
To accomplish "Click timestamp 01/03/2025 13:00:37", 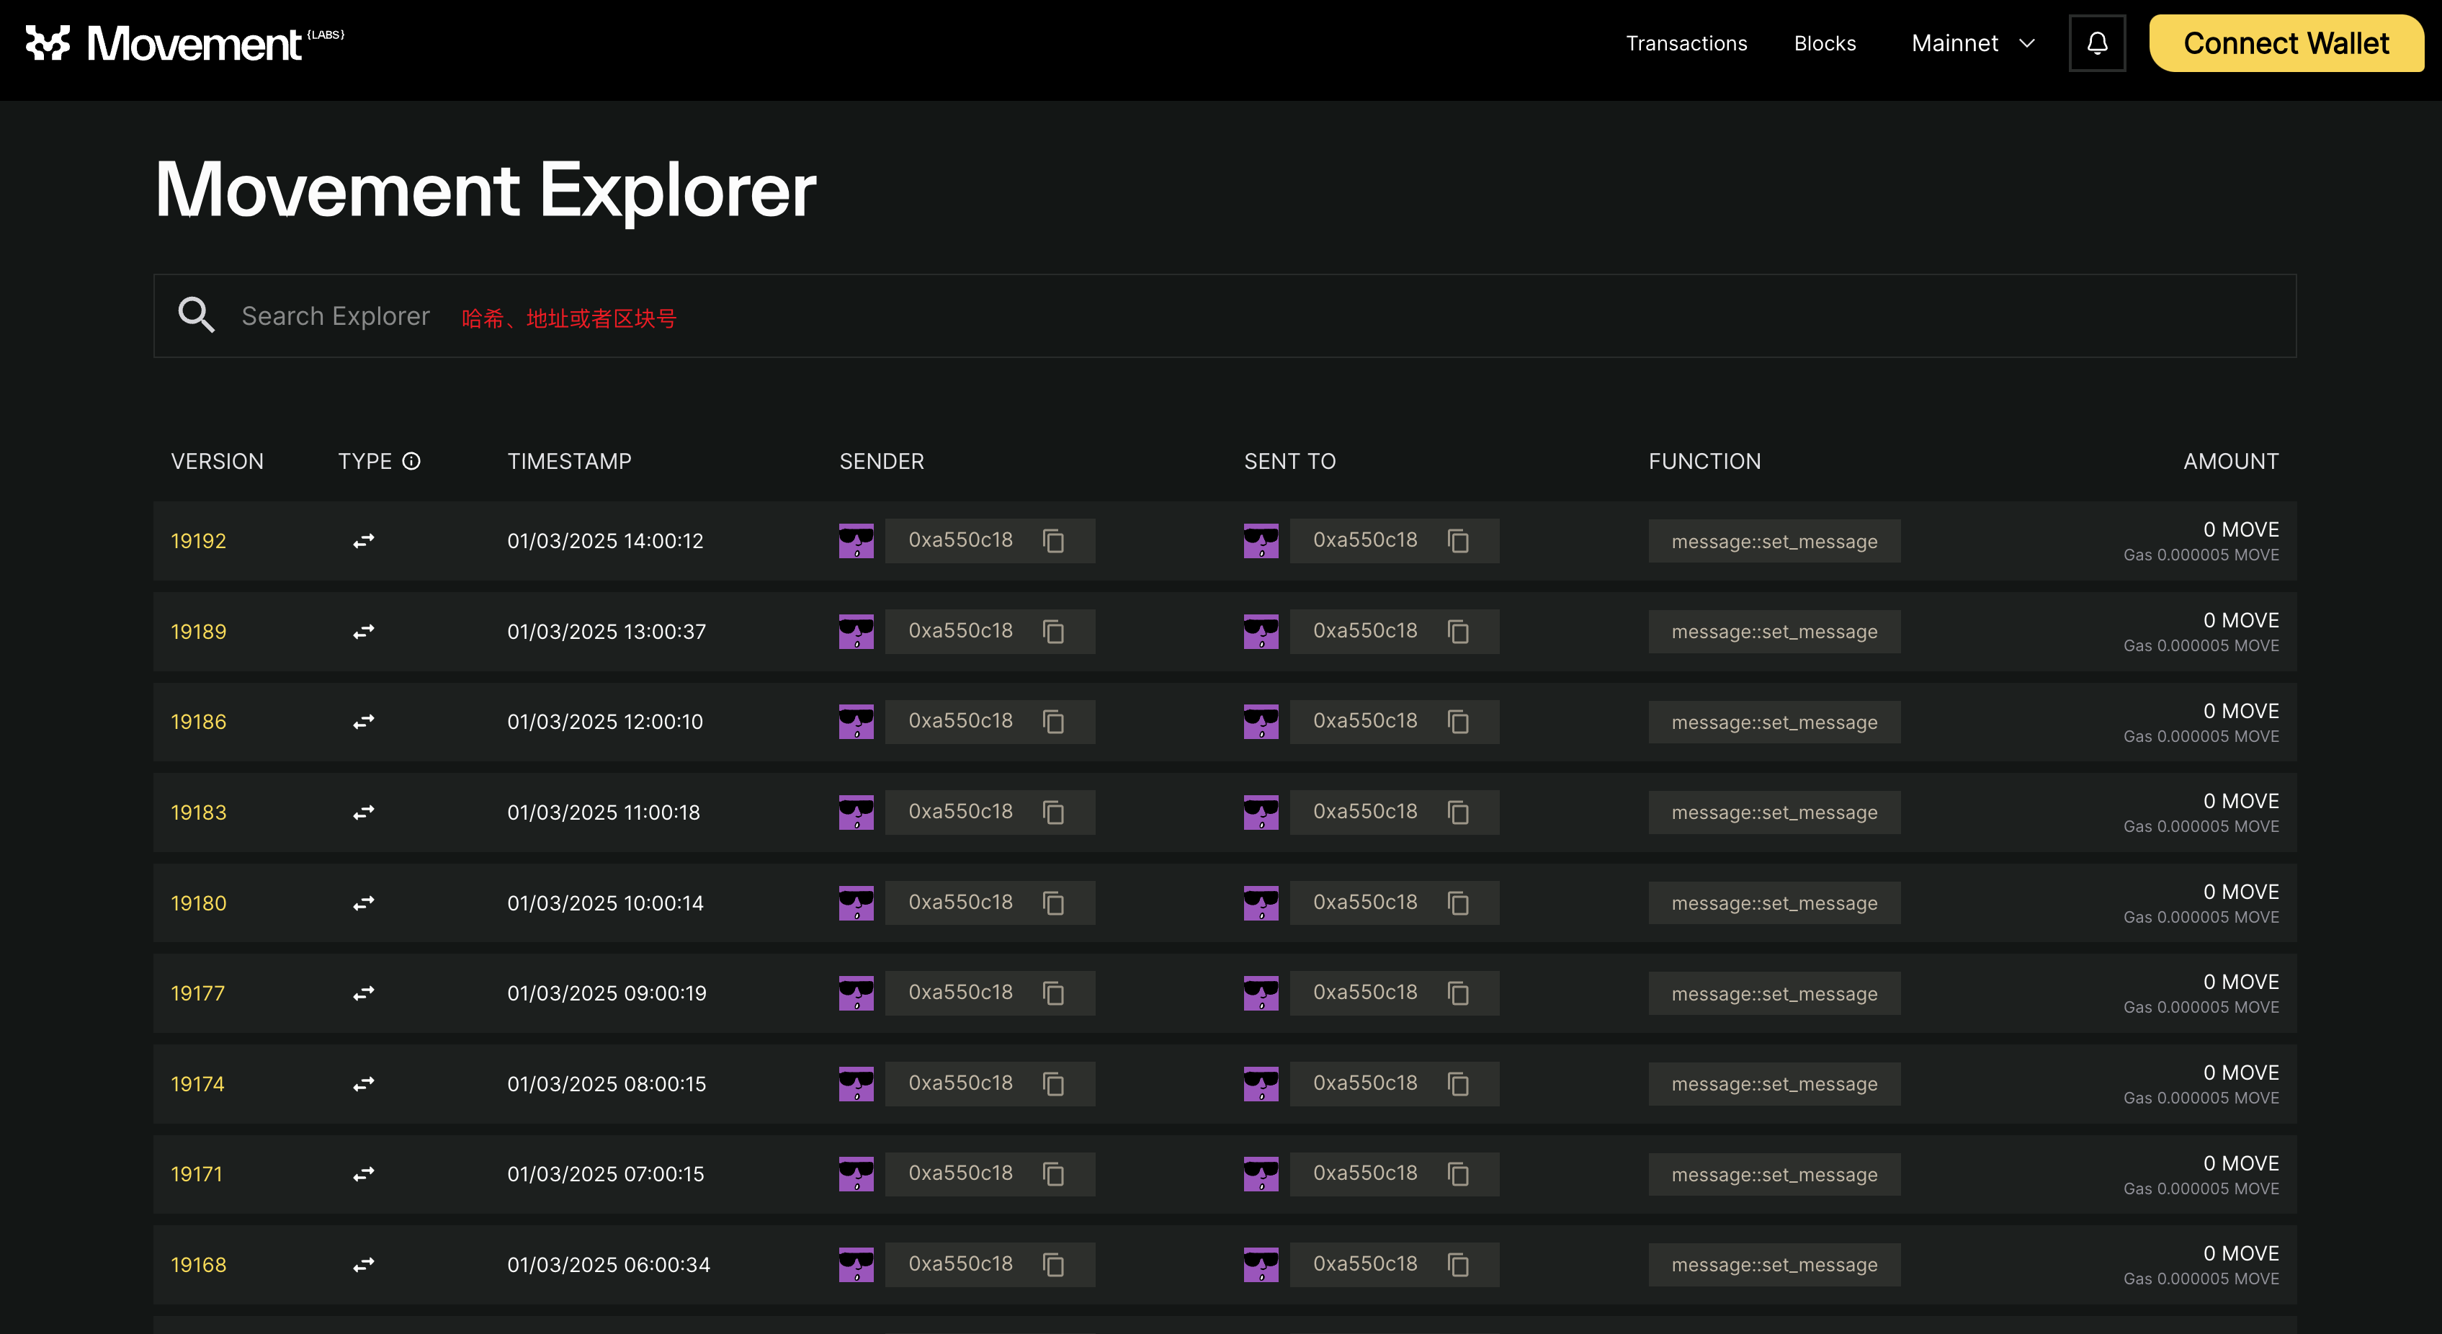I will [x=607, y=632].
